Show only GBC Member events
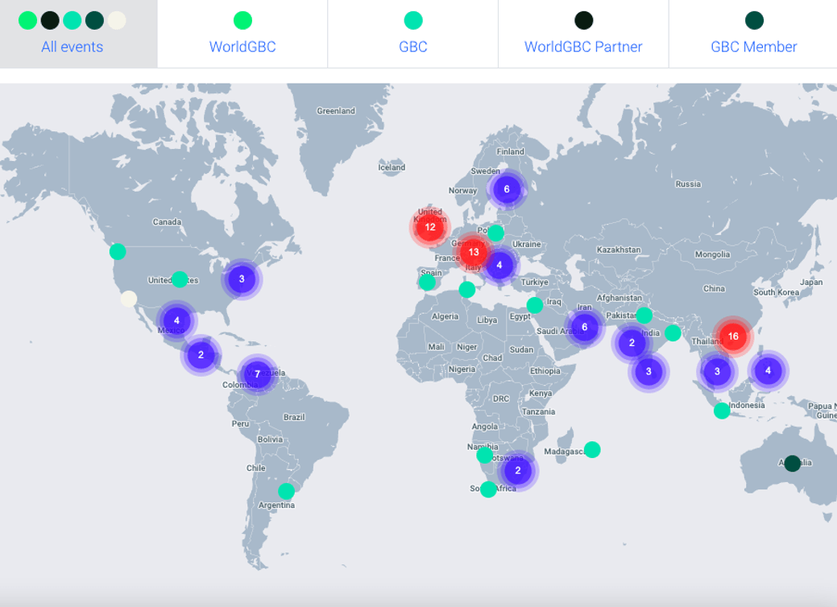837x607 pixels. coord(753,34)
